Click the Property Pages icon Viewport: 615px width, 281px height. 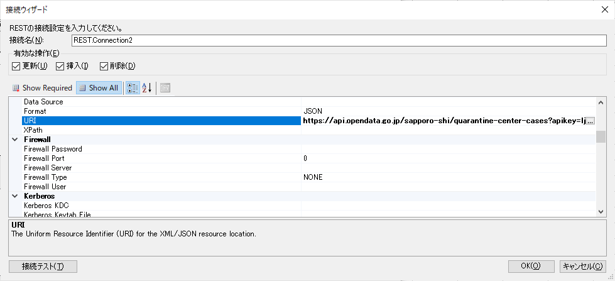(x=165, y=88)
